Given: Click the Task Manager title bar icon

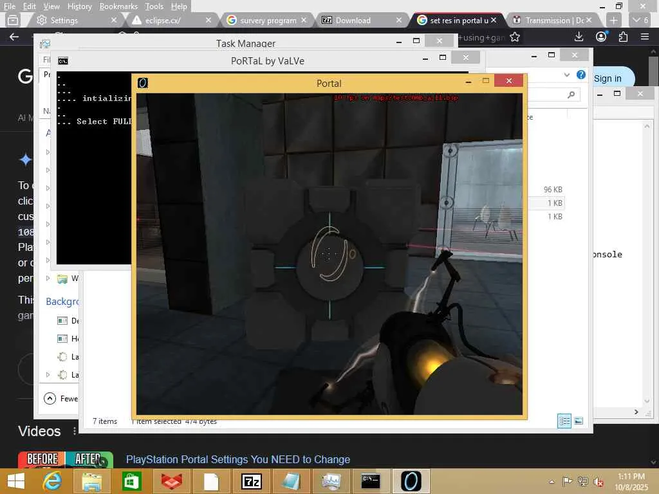Looking at the screenshot, I should coord(44,44).
